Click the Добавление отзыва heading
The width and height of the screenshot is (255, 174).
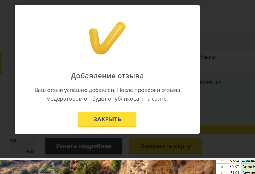(x=107, y=76)
